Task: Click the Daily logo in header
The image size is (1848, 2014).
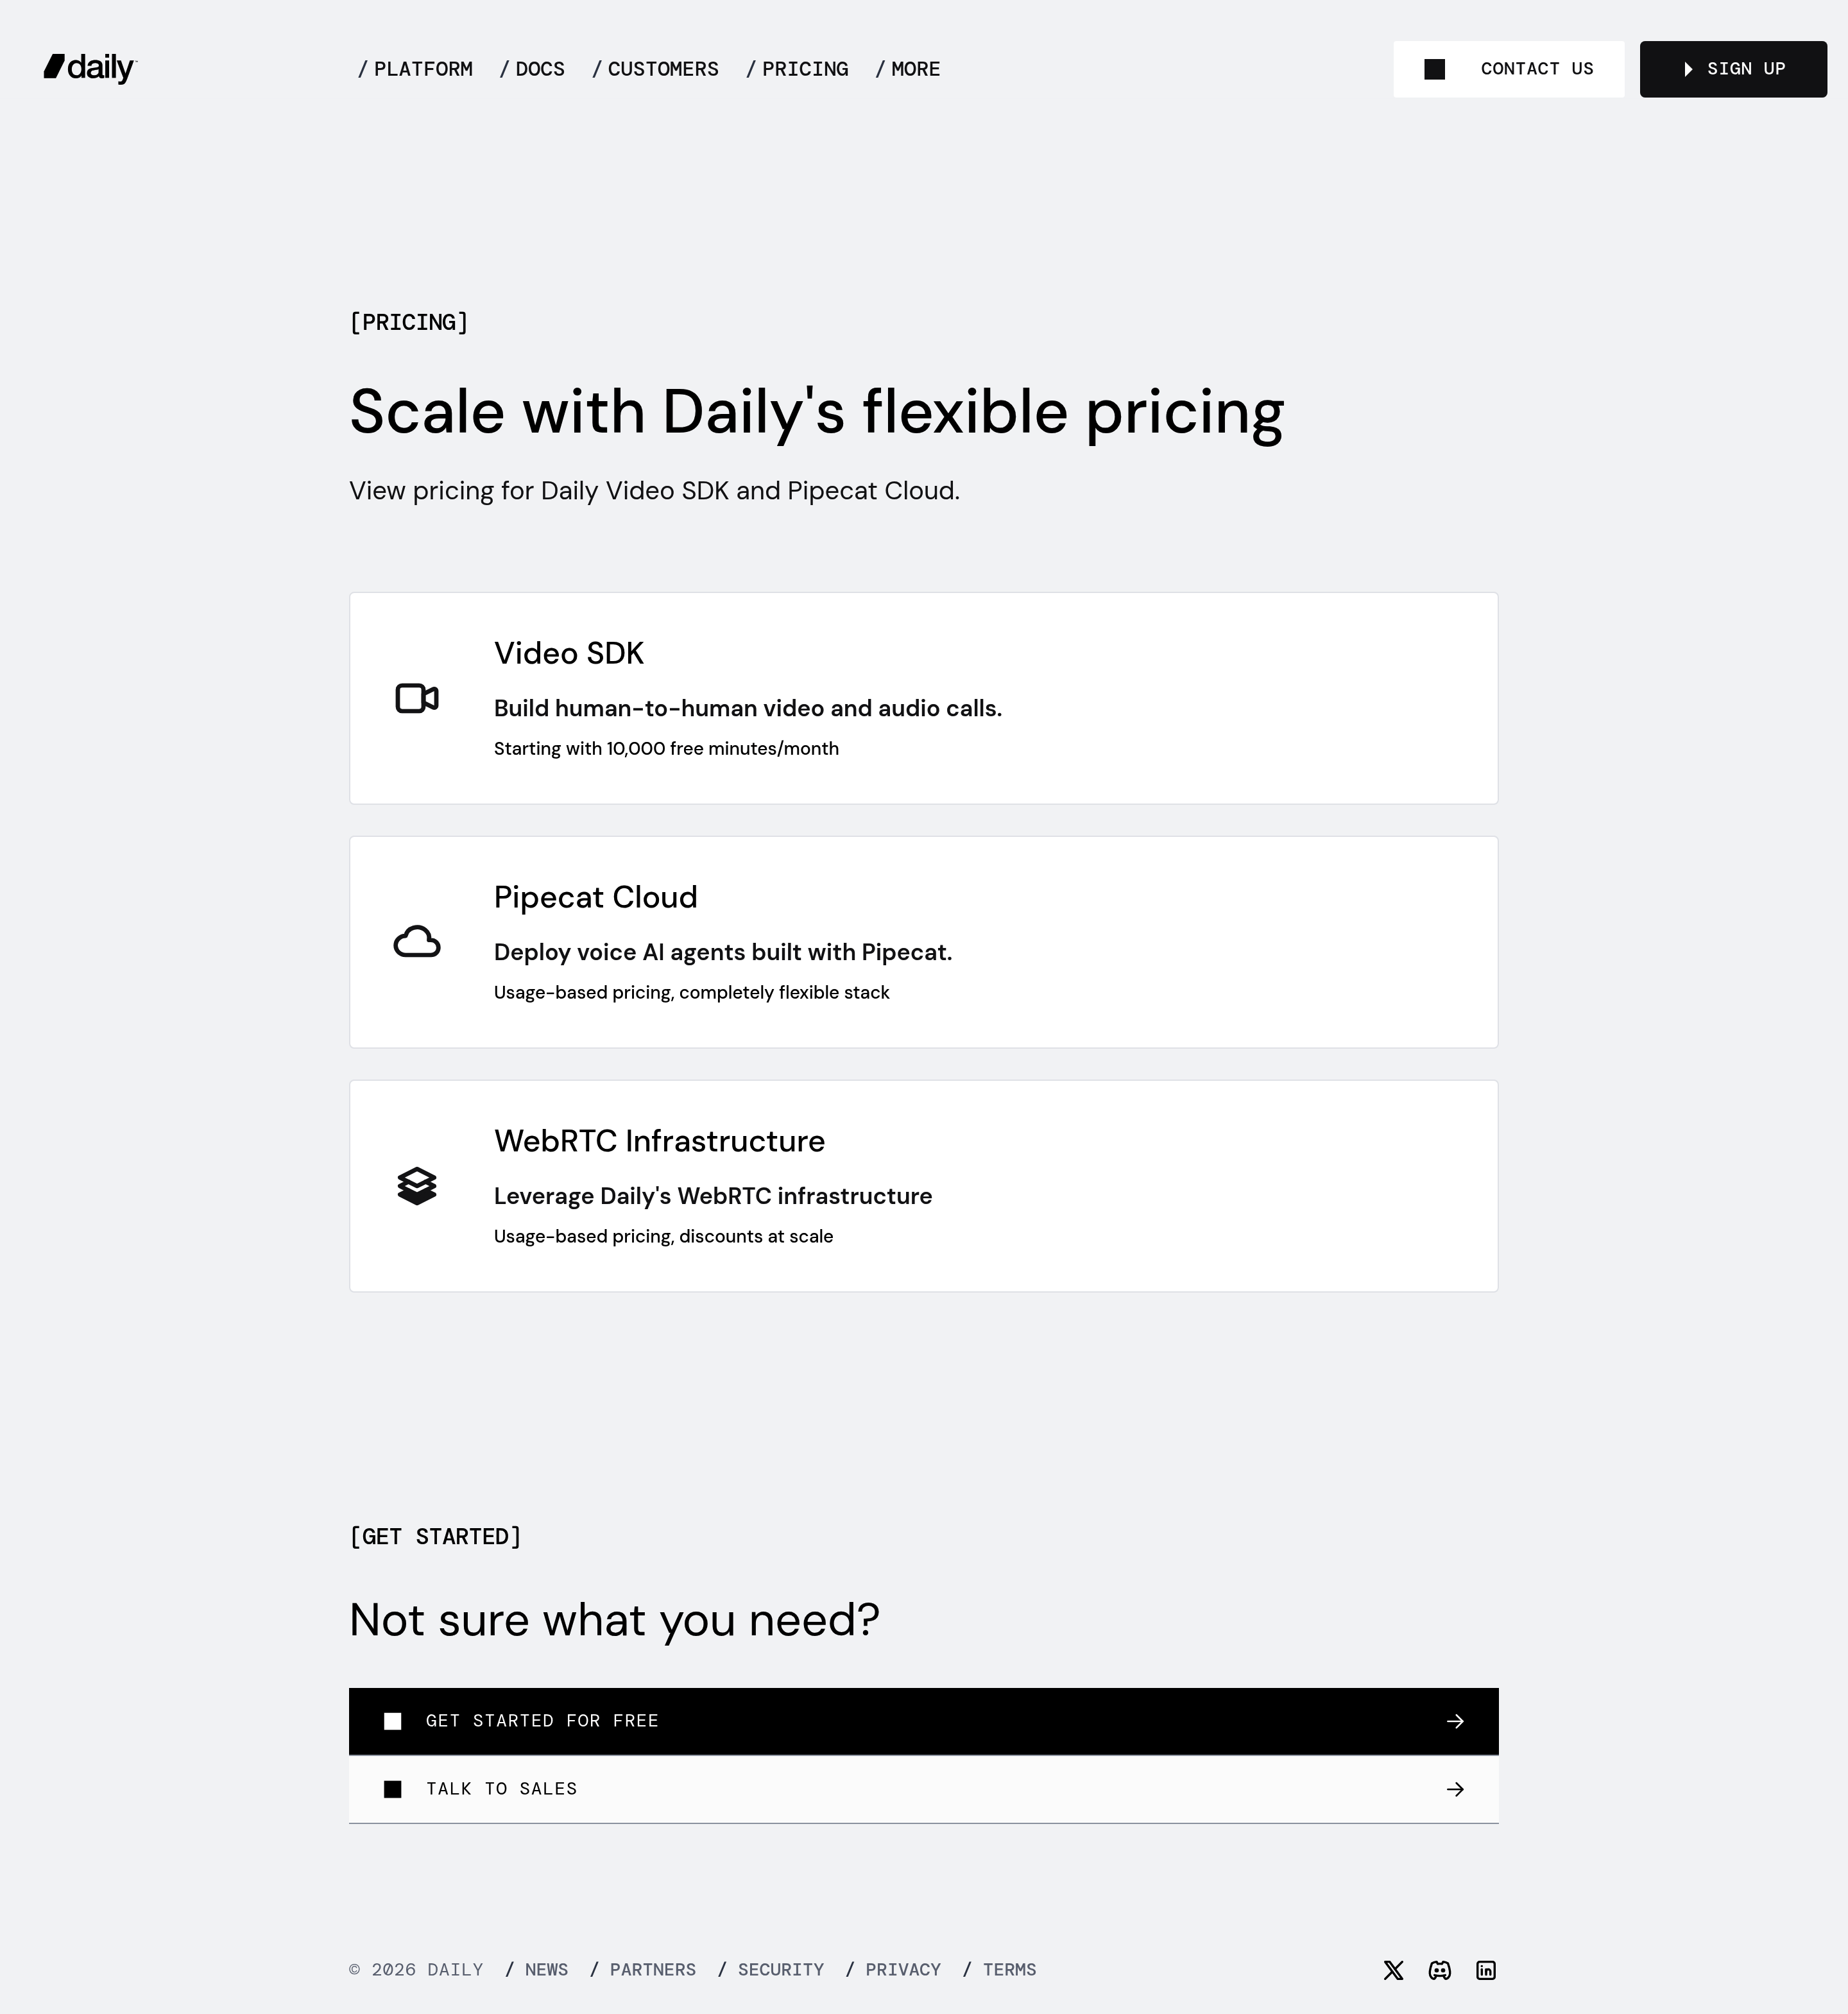Action: pyautogui.click(x=90, y=68)
